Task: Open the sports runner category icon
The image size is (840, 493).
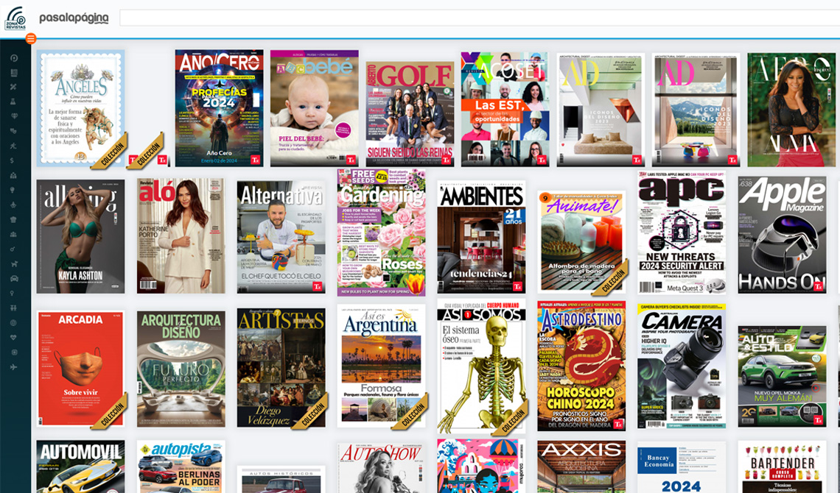Action: point(14,146)
